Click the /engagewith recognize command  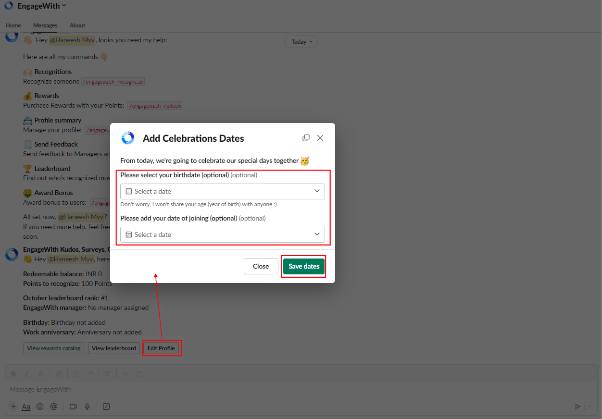point(113,82)
